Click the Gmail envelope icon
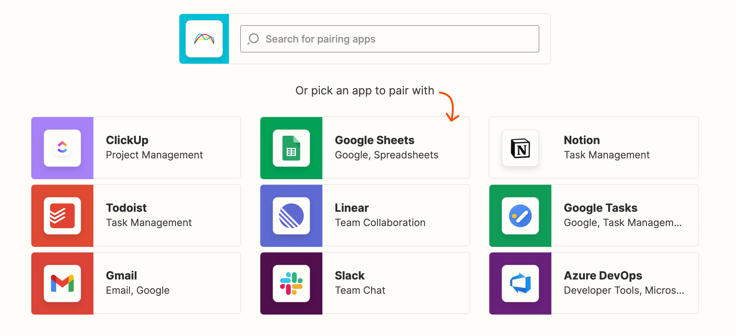 [x=62, y=283]
